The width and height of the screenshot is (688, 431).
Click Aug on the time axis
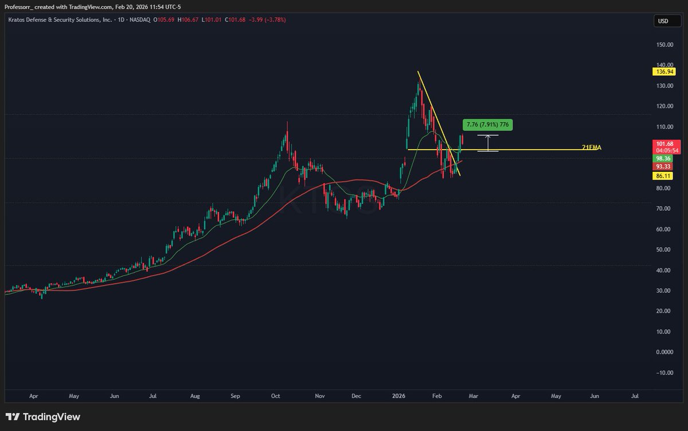coord(195,396)
